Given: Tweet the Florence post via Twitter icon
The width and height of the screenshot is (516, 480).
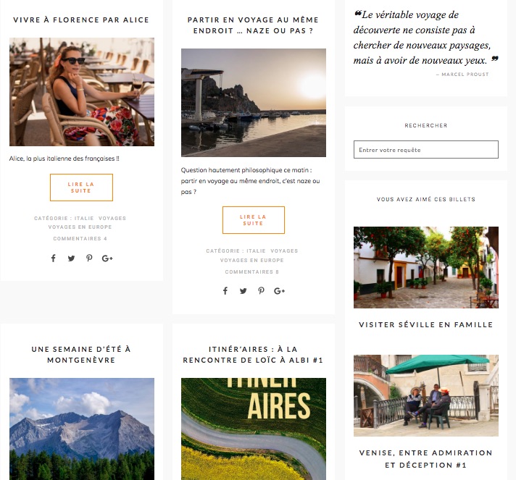Looking at the screenshot, I should click(x=71, y=258).
